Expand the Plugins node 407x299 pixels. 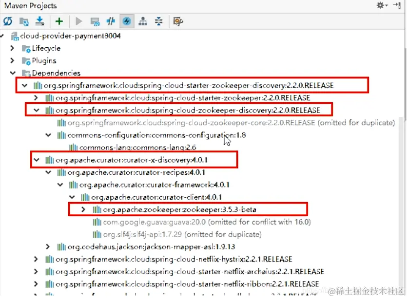[x=12, y=60]
